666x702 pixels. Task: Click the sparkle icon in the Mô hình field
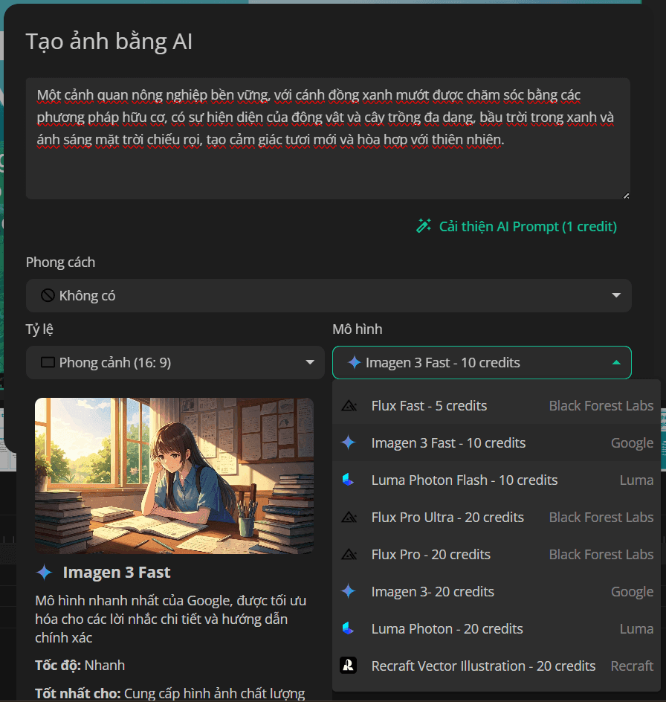(355, 362)
